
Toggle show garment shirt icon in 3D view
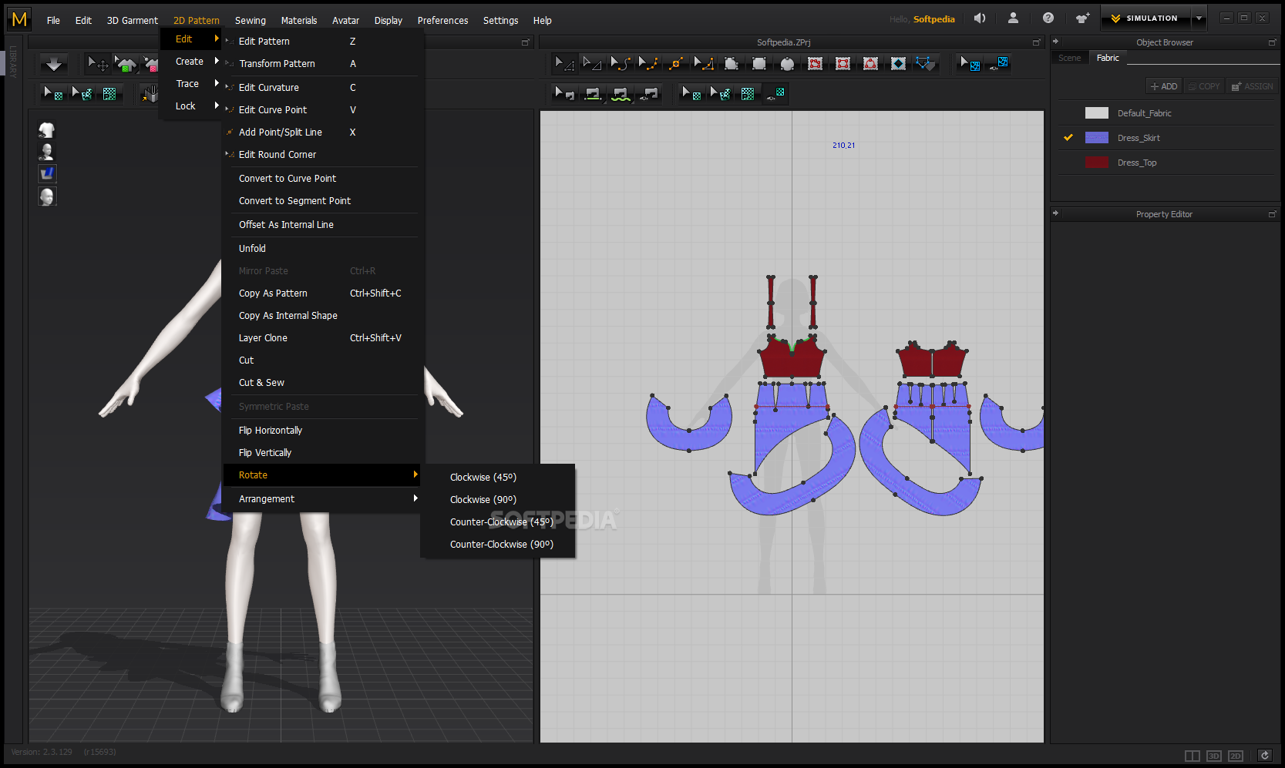click(47, 129)
